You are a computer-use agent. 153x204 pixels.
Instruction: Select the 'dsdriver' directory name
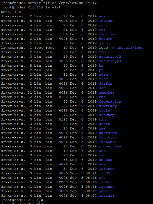pos(108,34)
